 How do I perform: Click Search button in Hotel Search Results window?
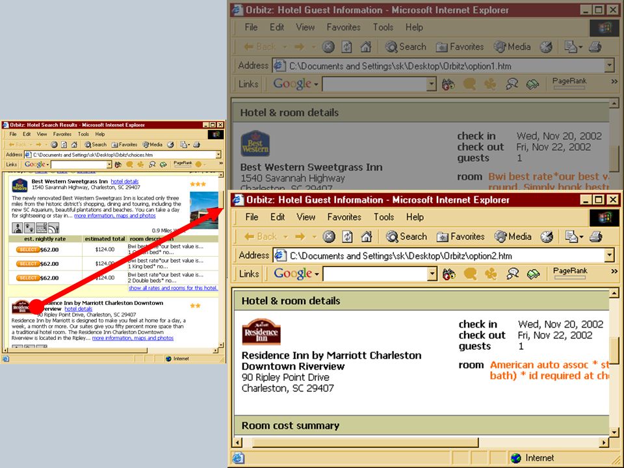click(x=96, y=144)
